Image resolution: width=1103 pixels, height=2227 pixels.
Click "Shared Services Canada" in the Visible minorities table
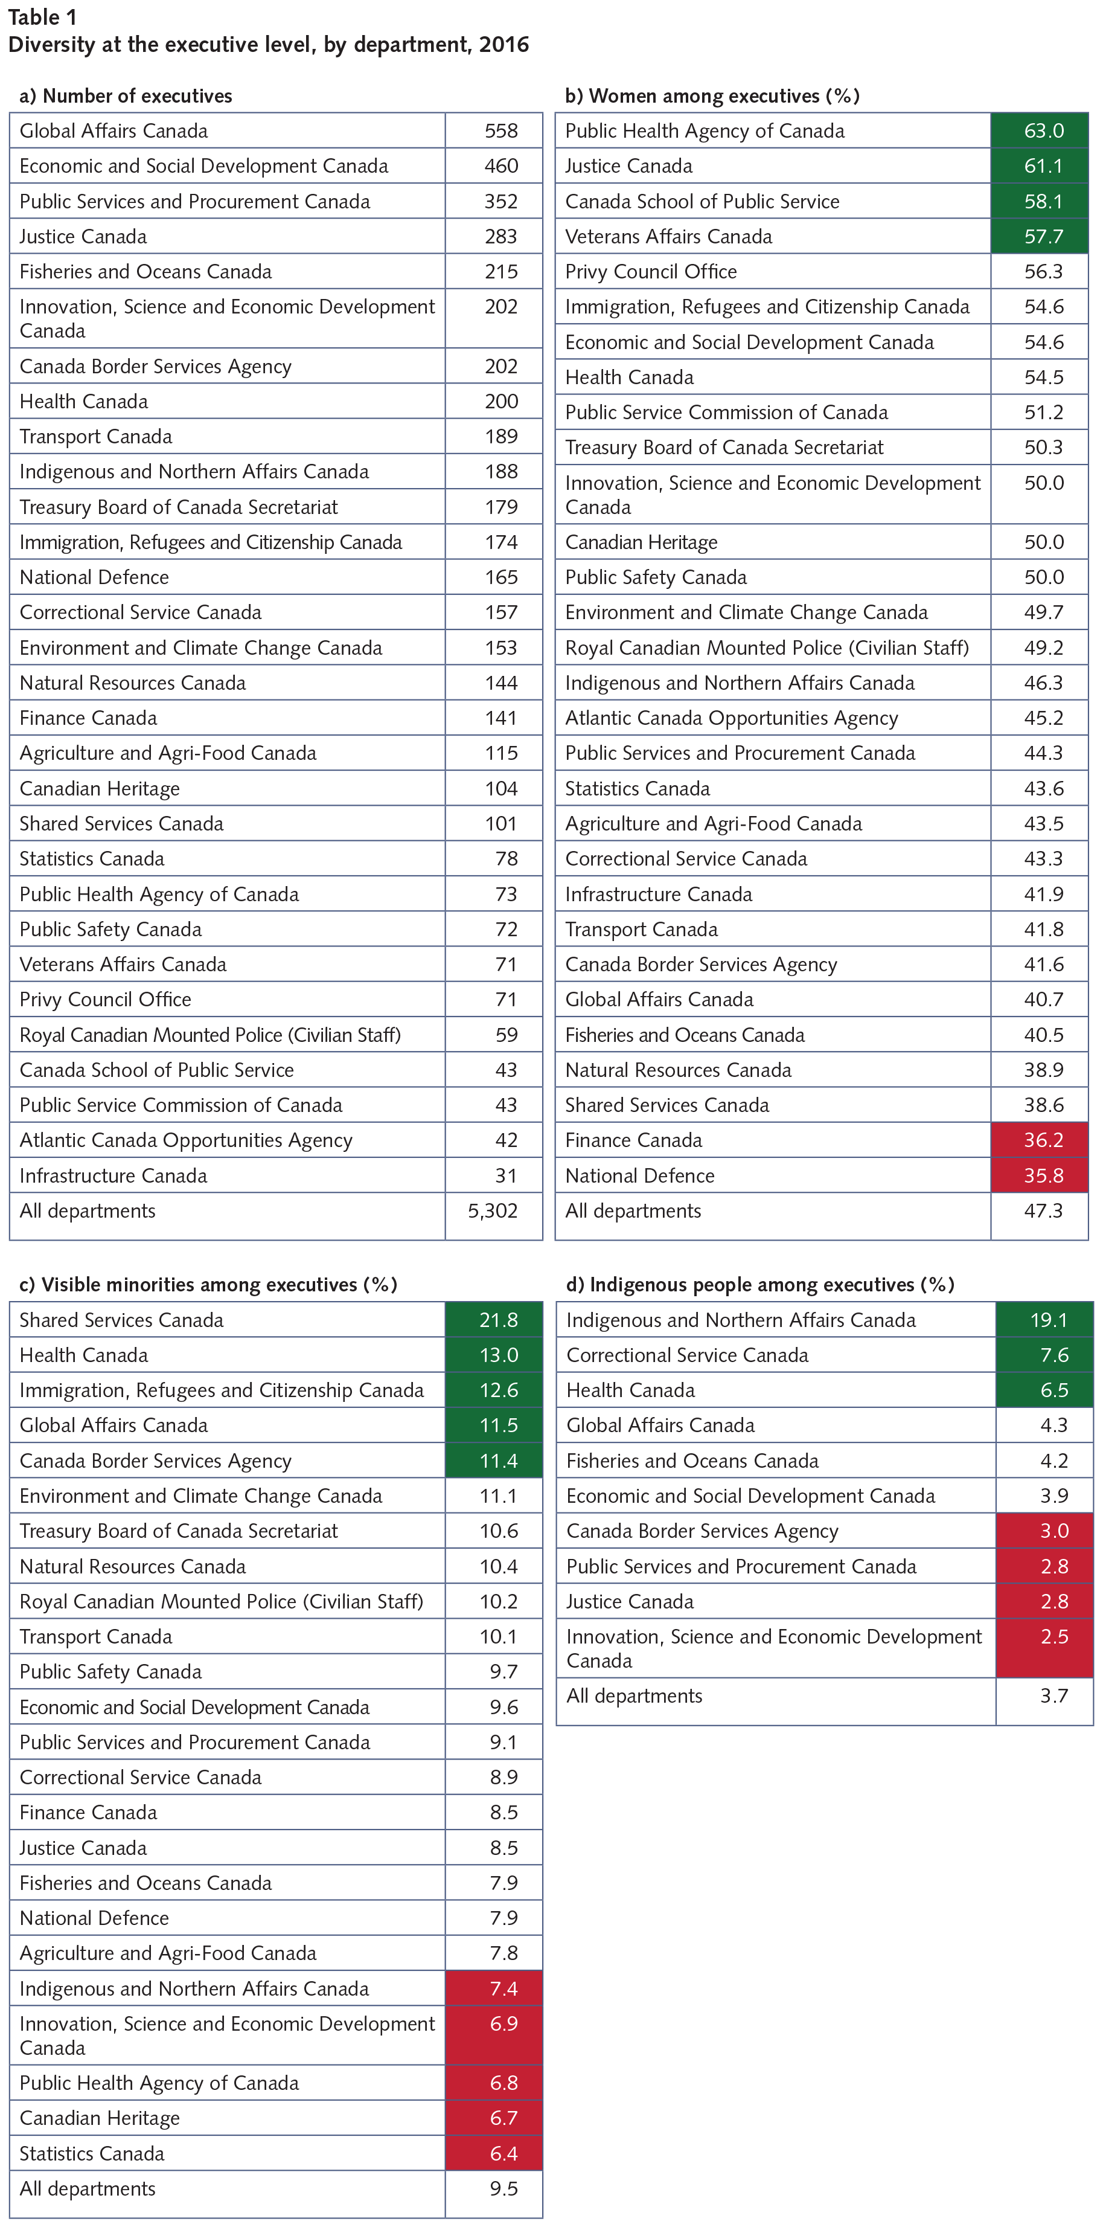[x=121, y=1320]
